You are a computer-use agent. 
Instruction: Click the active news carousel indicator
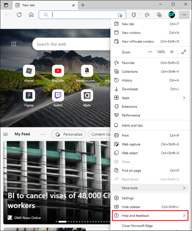pos(62,222)
